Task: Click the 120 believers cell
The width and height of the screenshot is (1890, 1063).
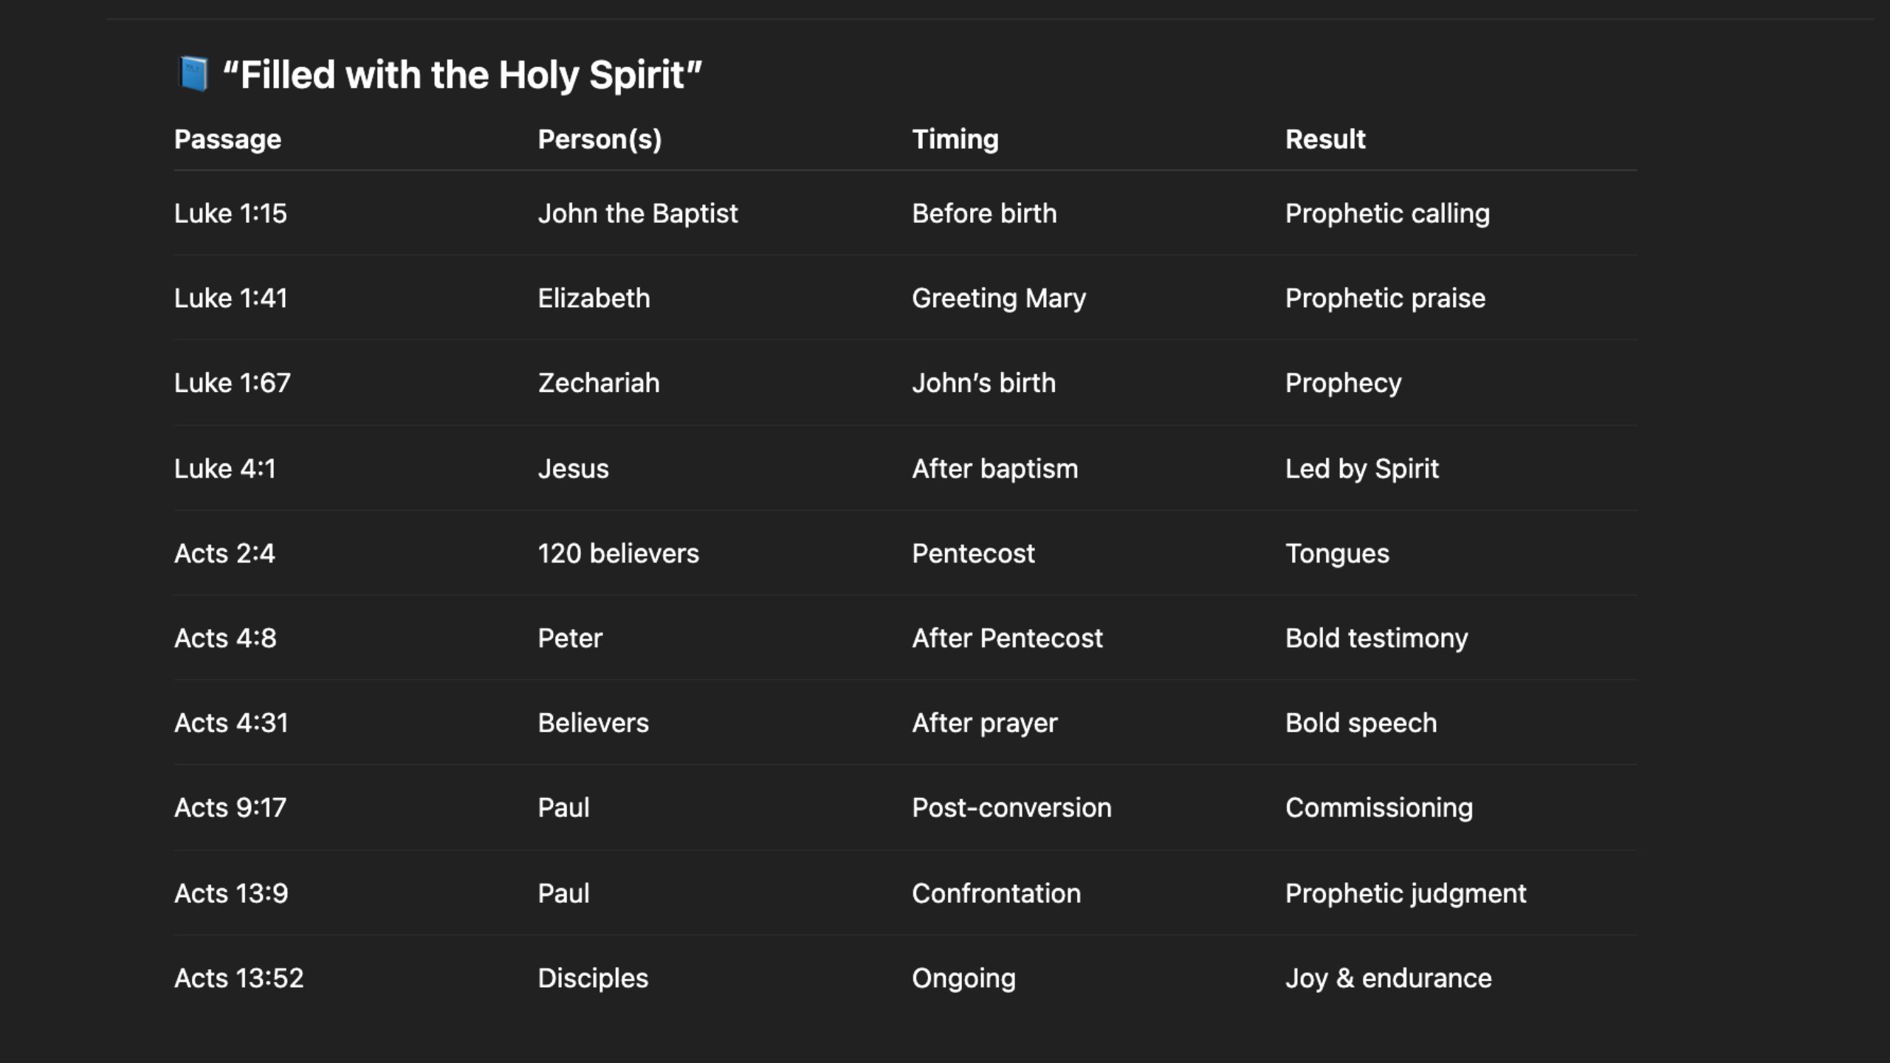Action: 618,554
